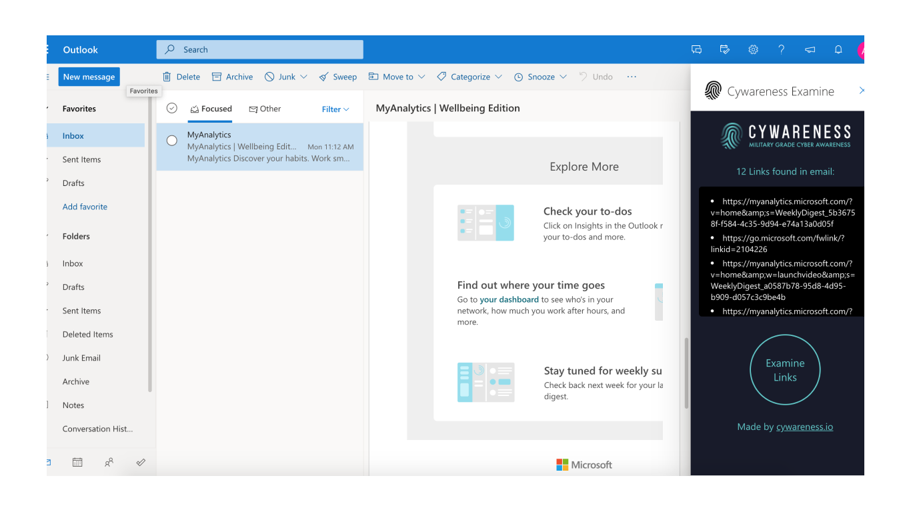Switch to the Focused tab
The height and width of the screenshot is (512, 911).
click(211, 109)
